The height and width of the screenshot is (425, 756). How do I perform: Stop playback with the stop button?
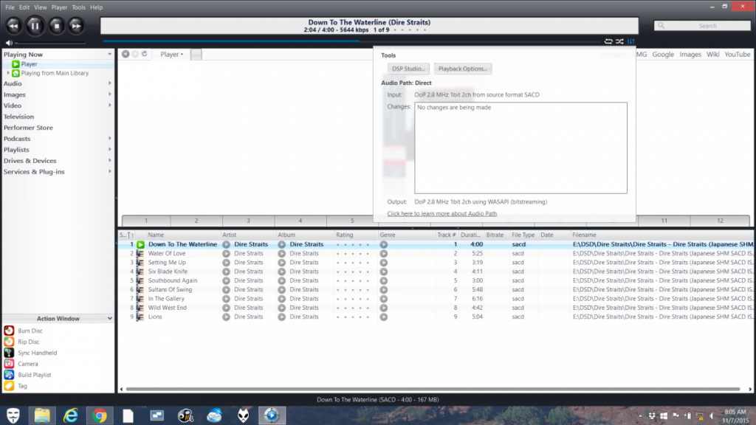56,26
